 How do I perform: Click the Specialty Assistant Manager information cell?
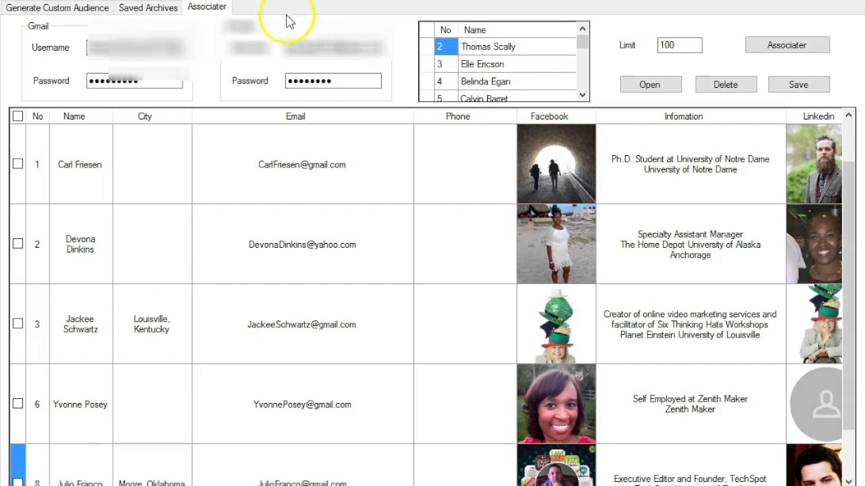pos(691,244)
